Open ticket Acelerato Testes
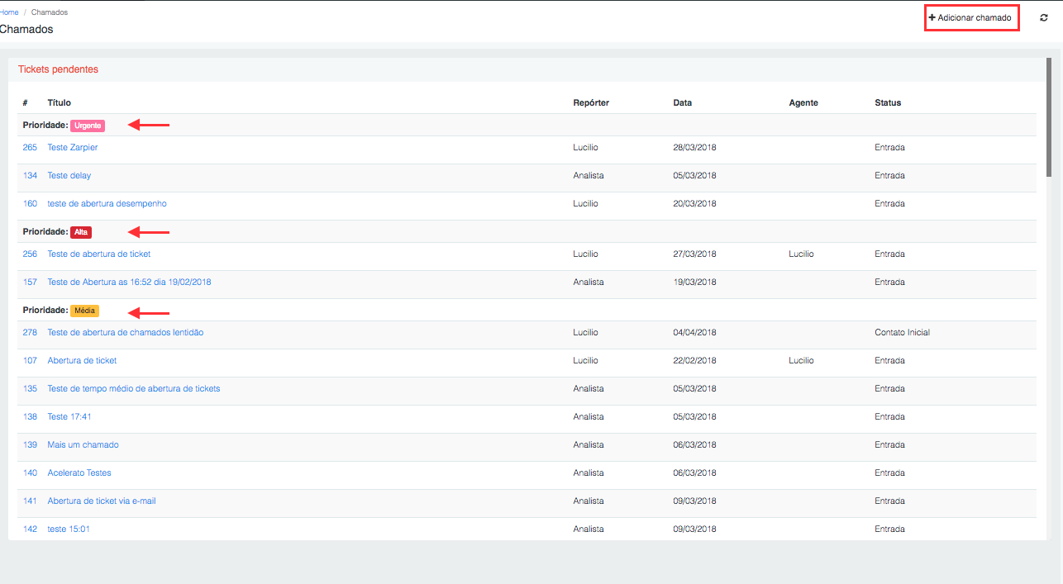The width and height of the screenshot is (1063, 584). (79, 472)
